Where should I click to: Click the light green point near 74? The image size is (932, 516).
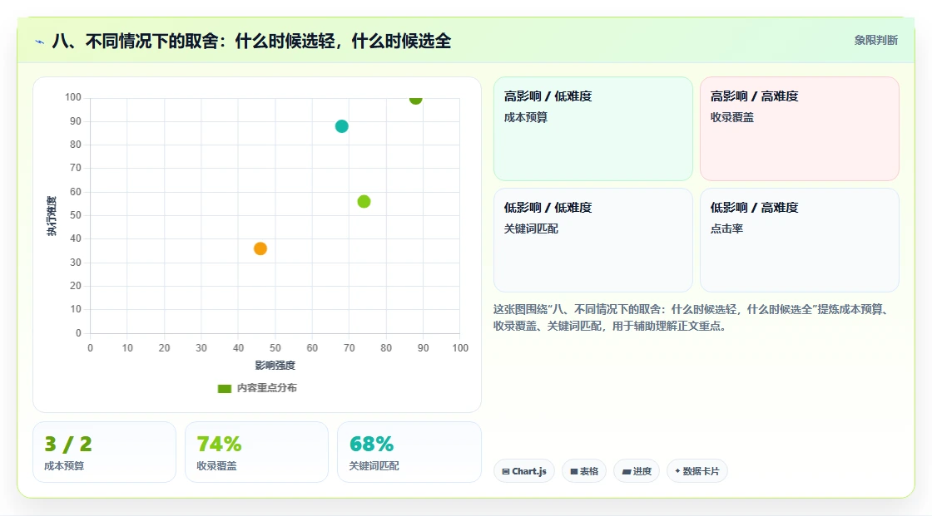364,201
